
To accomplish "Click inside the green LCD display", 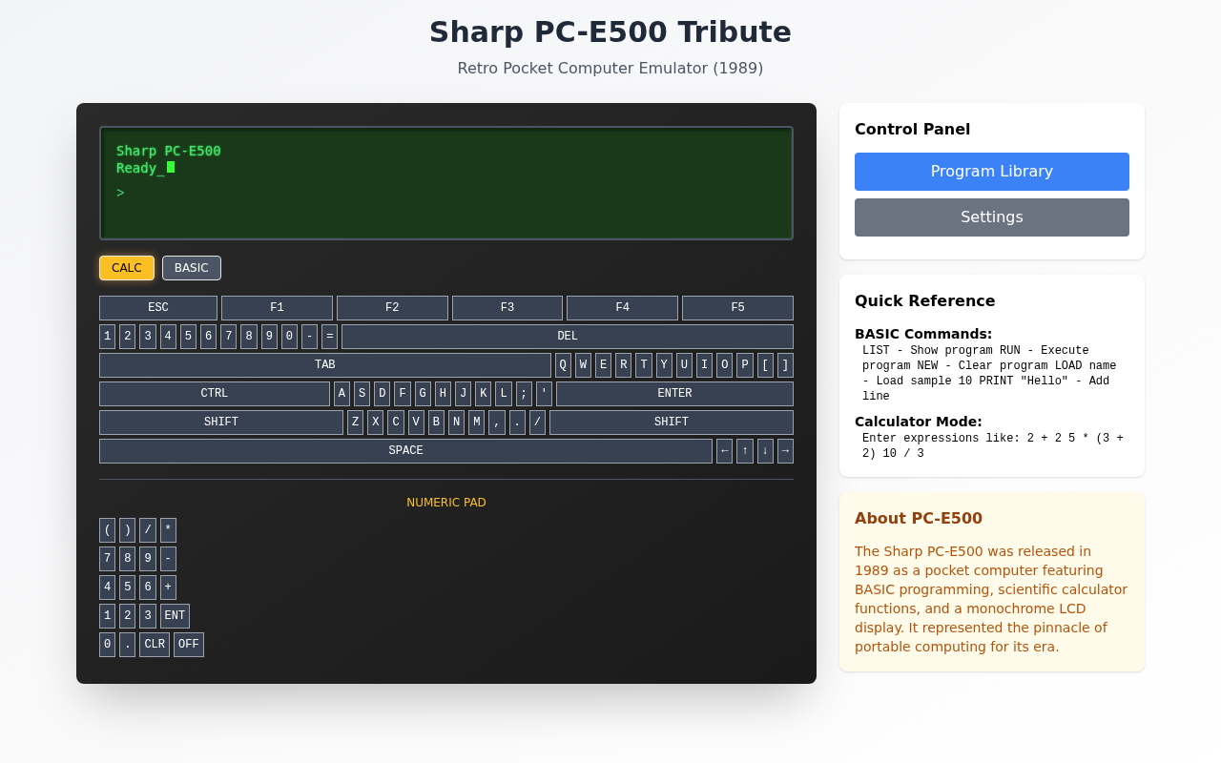I will pos(445,182).
